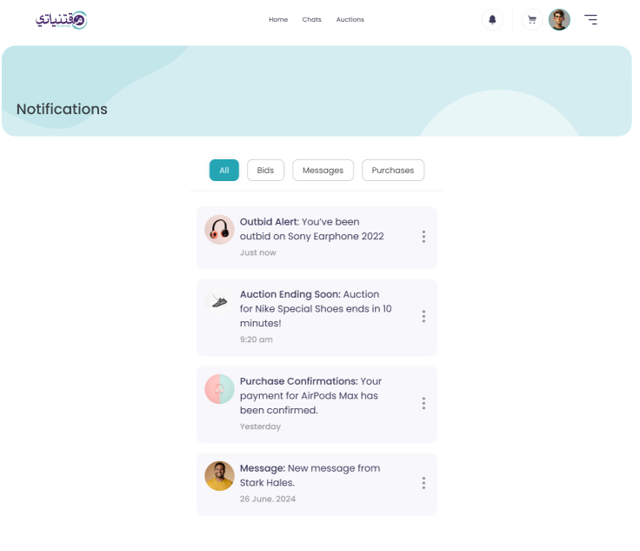Click the Sony headphones thumbnail
The height and width of the screenshot is (551, 640).
[220, 230]
